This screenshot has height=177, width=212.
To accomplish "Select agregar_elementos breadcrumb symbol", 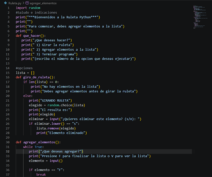I will click(43, 3).
